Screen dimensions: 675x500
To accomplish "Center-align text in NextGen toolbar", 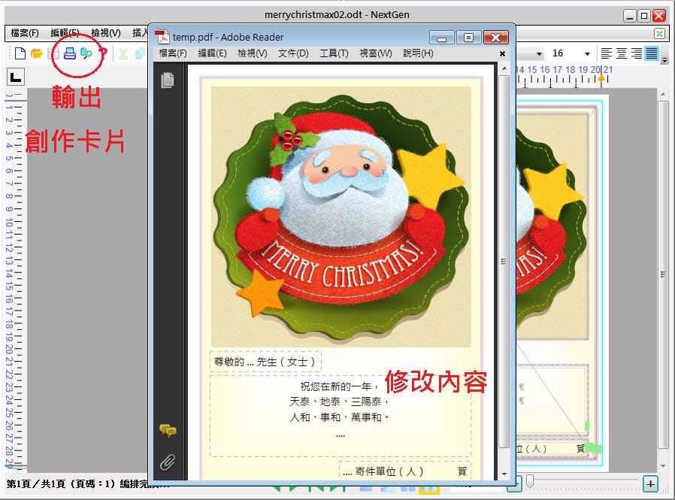I will tap(621, 53).
